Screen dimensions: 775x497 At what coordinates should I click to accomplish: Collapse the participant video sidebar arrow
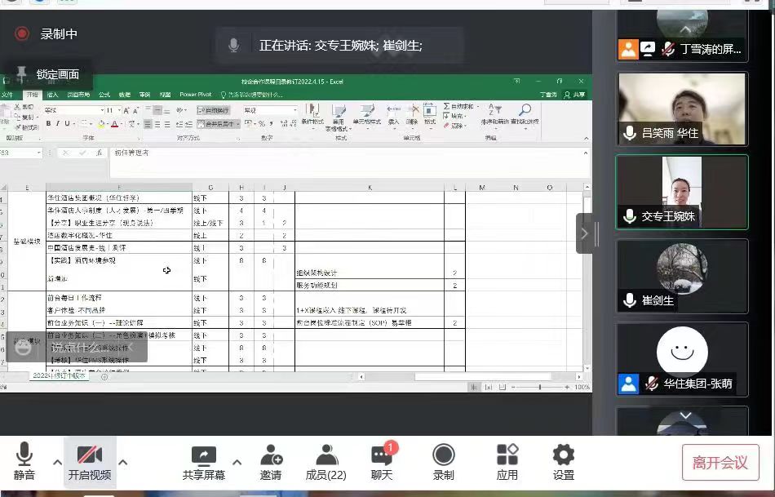tap(584, 233)
